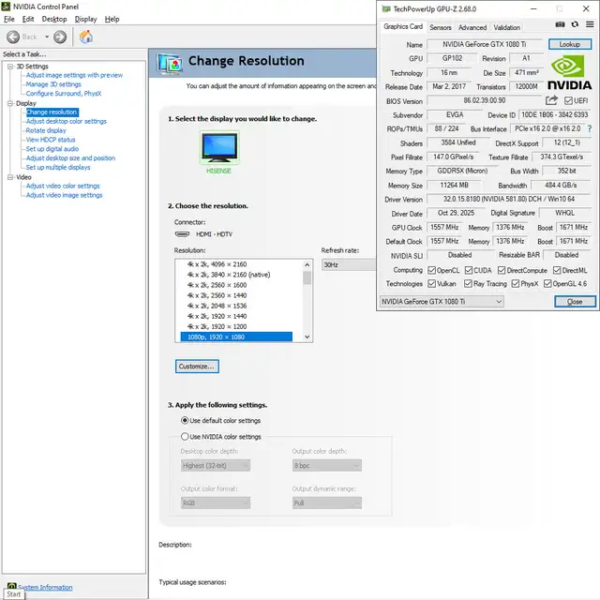Click the Forward arrow icon in toolbar

coord(60,37)
